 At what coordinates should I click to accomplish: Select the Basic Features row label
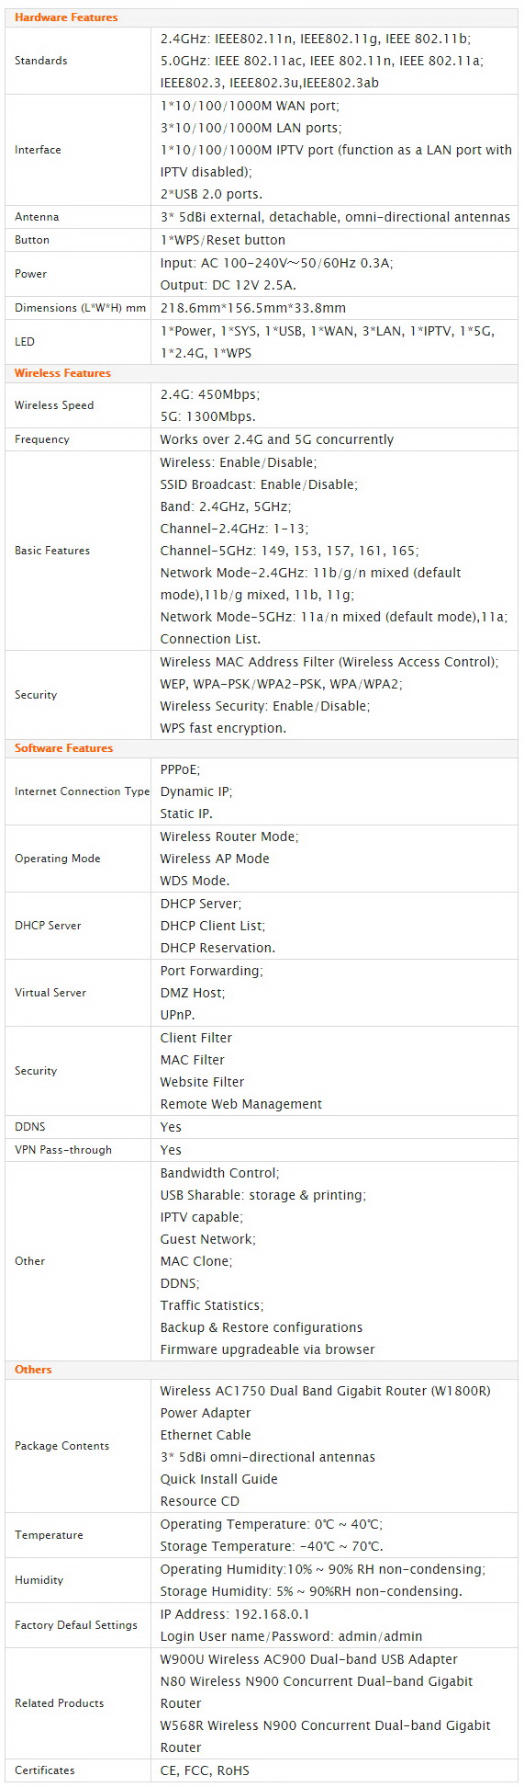pos(52,551)
